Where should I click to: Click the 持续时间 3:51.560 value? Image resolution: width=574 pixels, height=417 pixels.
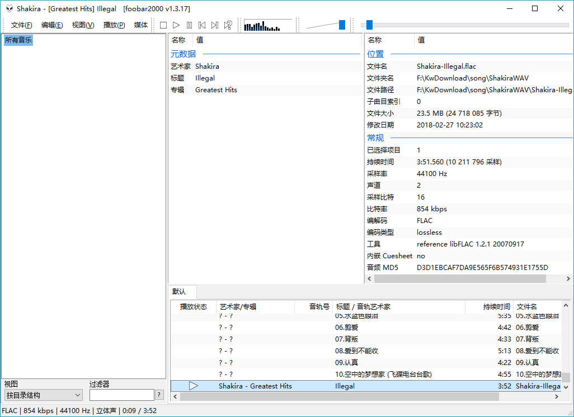pyautogui.click(x=459, y=162)
